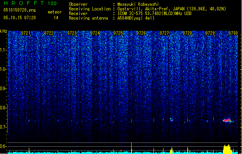Select the 0726 time marker

pos(141,33)
